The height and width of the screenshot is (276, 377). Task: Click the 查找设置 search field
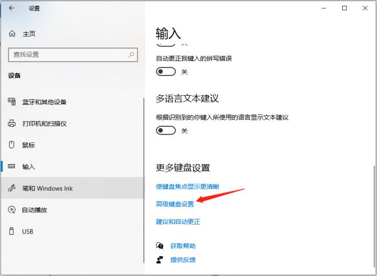pos(73,55)
